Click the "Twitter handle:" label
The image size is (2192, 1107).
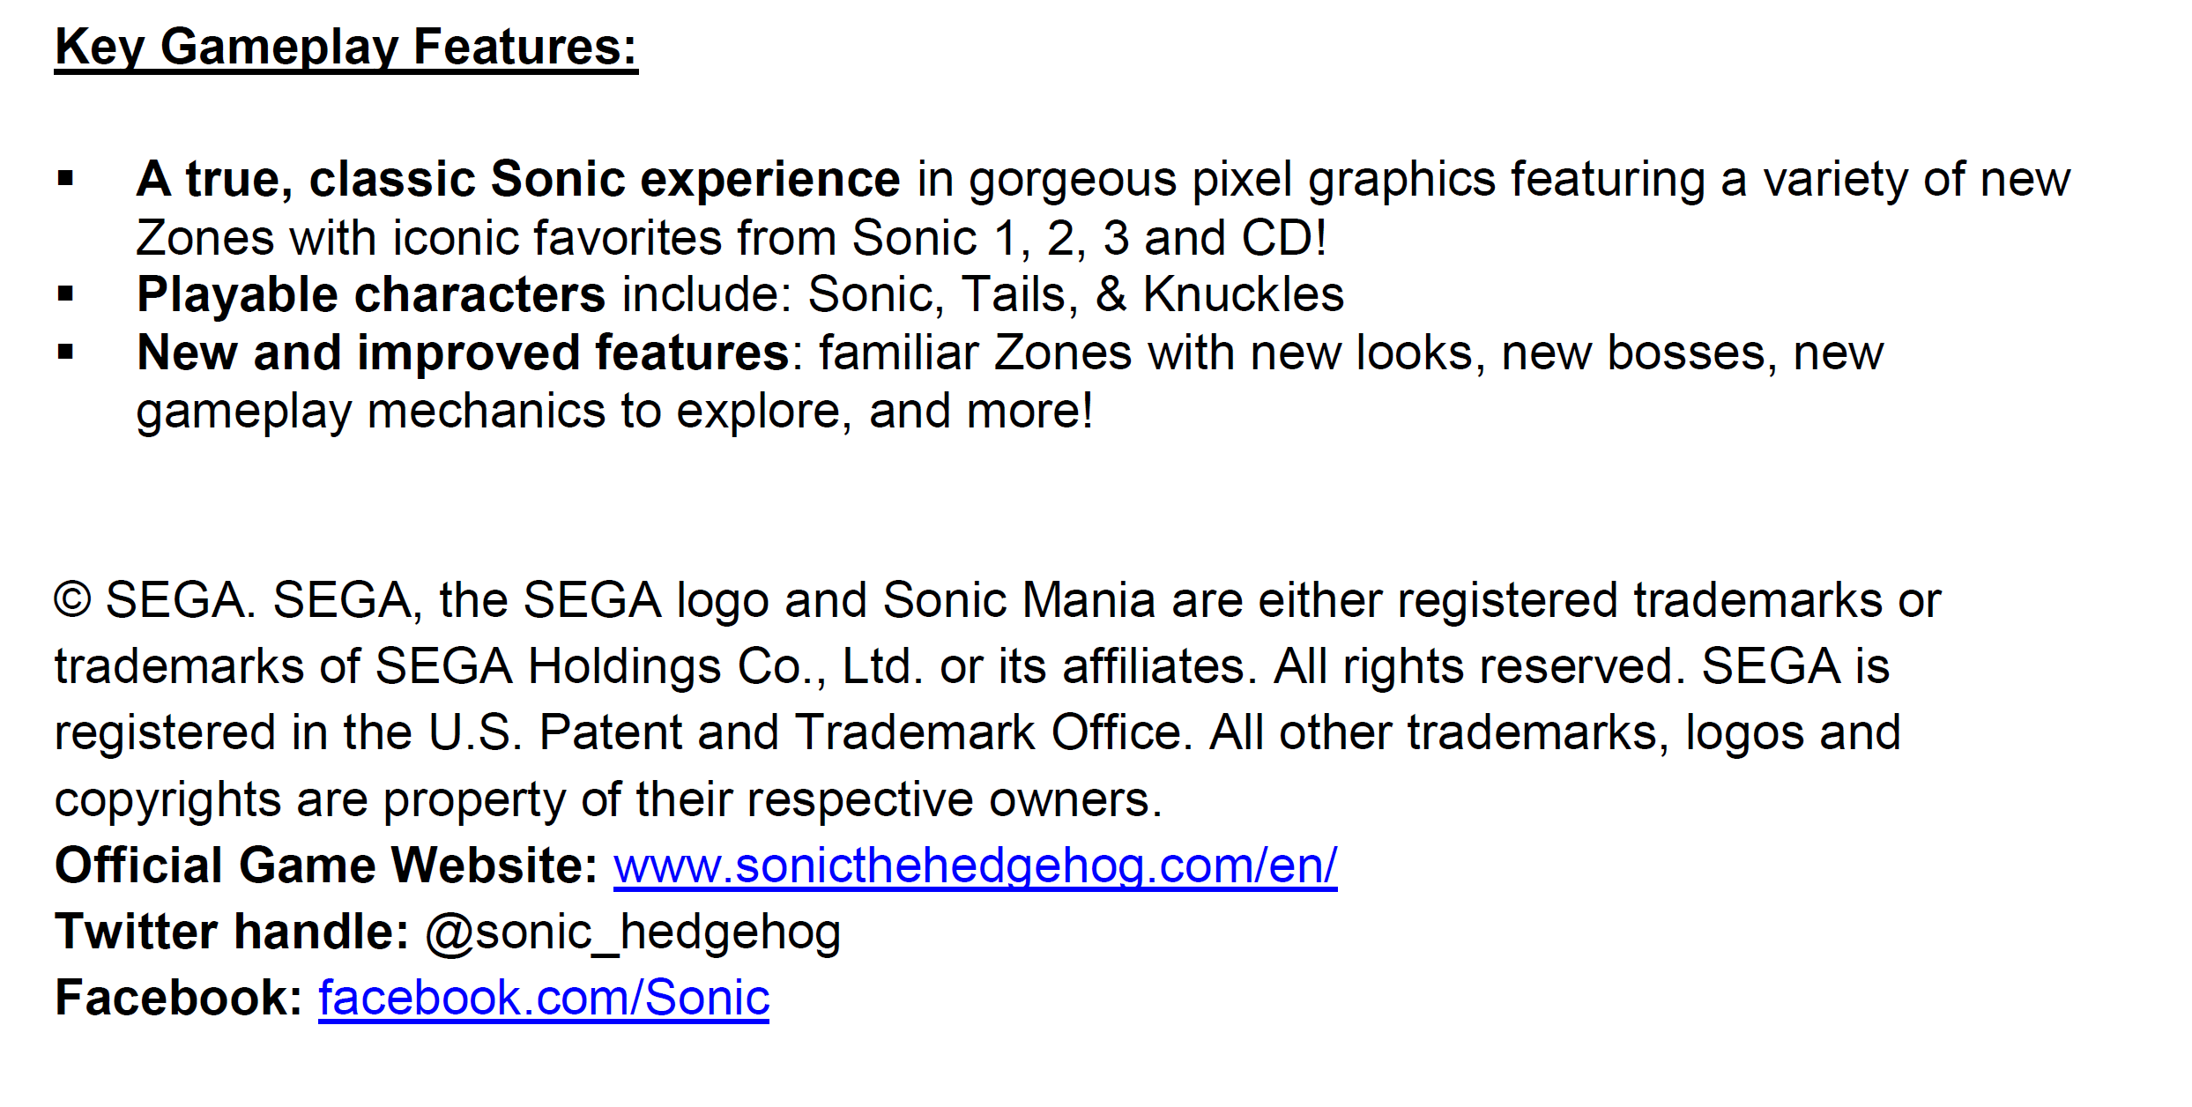click(232, 932)
